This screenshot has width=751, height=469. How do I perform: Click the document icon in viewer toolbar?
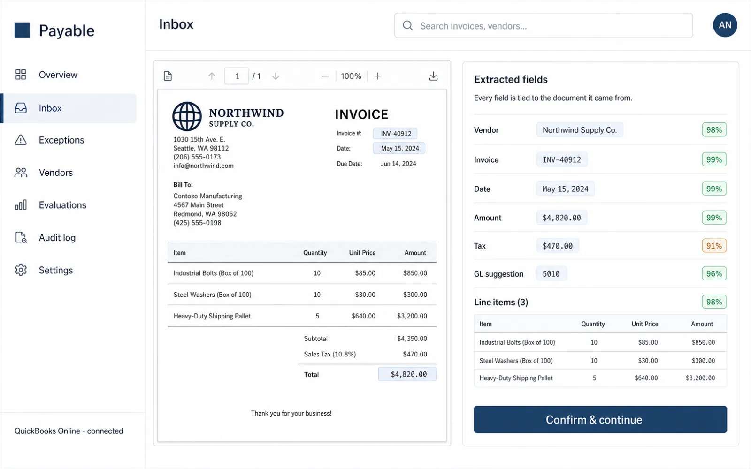(x=168, y=76)
